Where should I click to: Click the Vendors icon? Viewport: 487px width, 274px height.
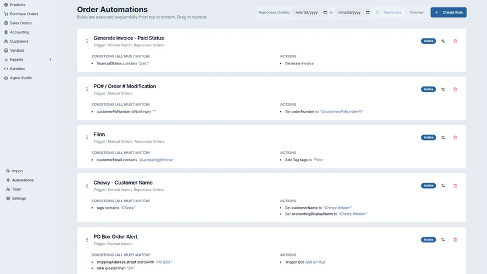pos(6,51)
